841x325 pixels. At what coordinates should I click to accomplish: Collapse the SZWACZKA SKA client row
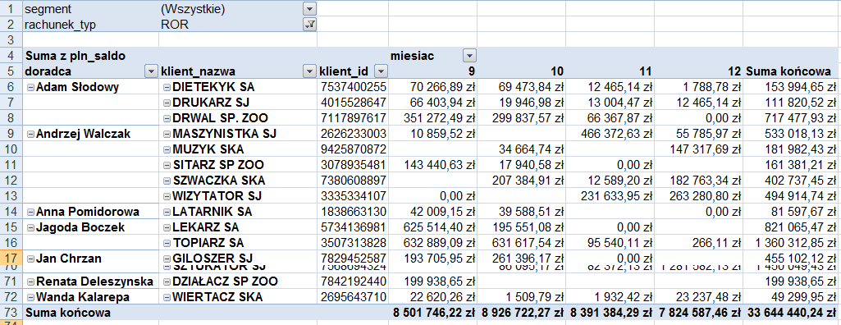tap(167, 181)
